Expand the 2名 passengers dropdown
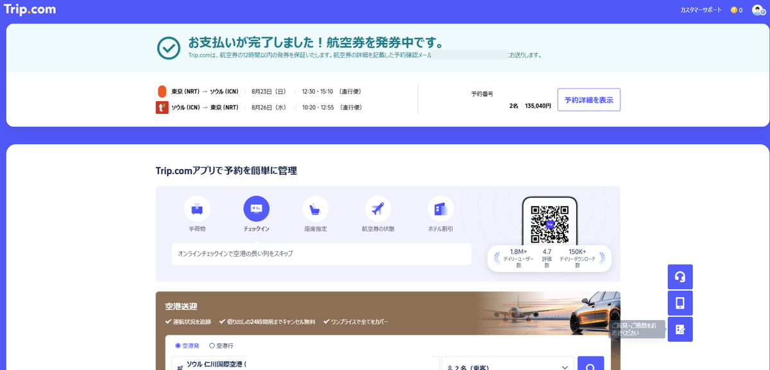The width and height of the screenshot is (770, 370). [x=508, y=363]
